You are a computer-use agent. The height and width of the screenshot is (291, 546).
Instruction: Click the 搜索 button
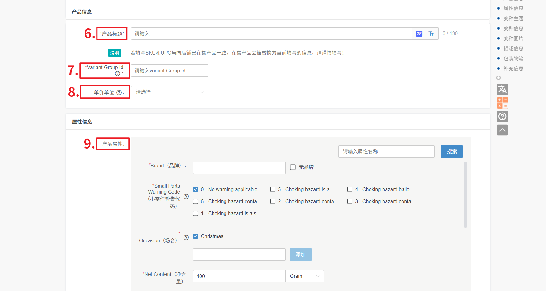(452, 151)
